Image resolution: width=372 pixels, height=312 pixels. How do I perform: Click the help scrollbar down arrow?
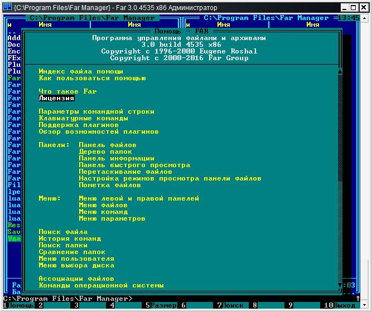tap(340, 285)
